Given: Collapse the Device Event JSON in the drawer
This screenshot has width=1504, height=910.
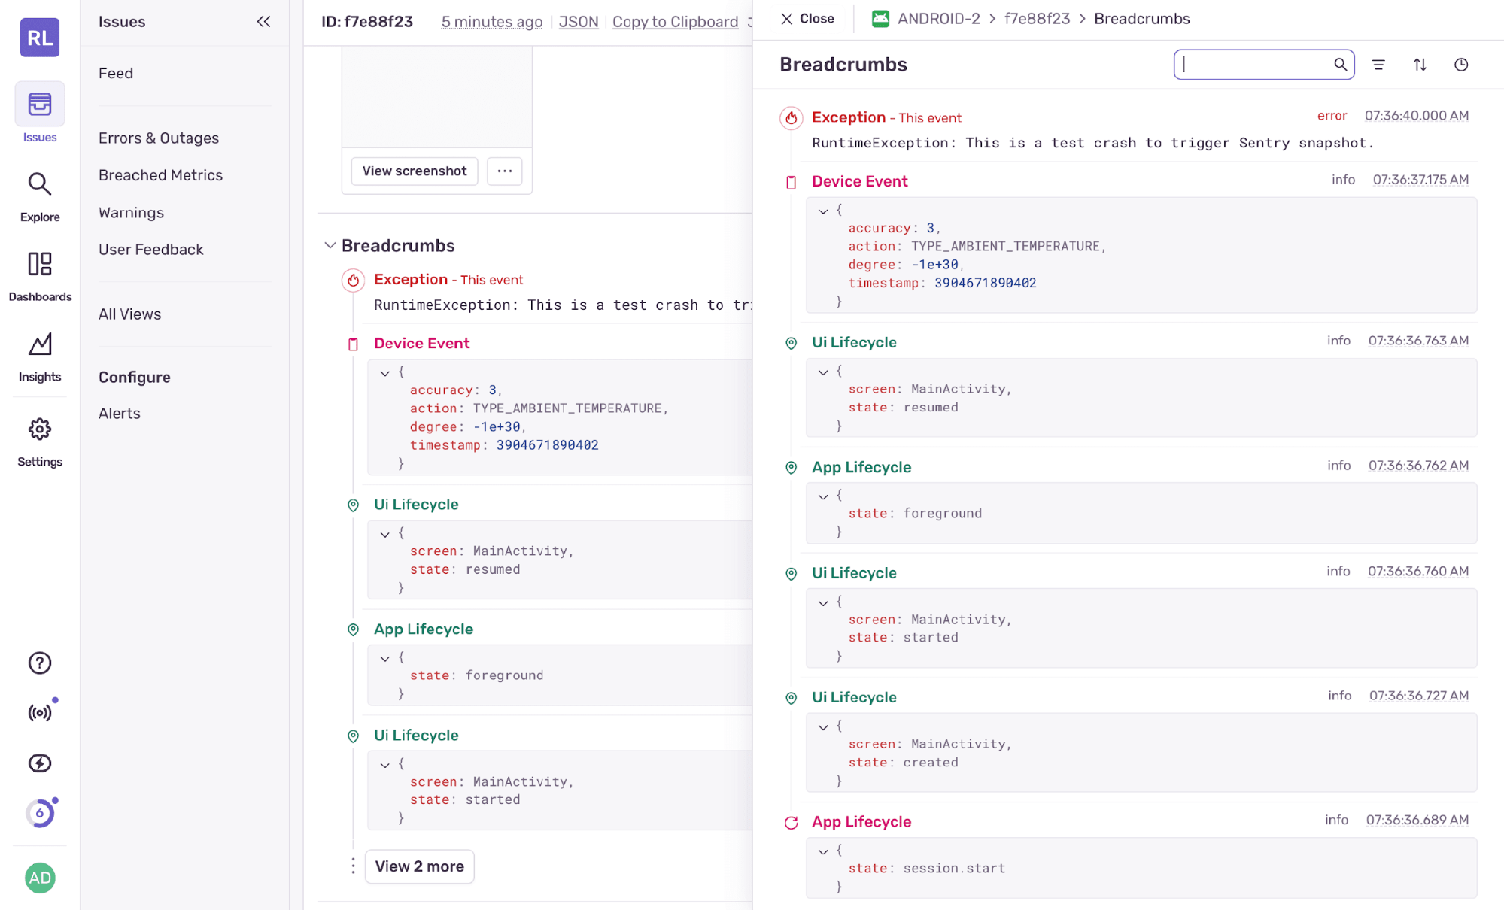Looking at the screenshot, I should (823, 211).
